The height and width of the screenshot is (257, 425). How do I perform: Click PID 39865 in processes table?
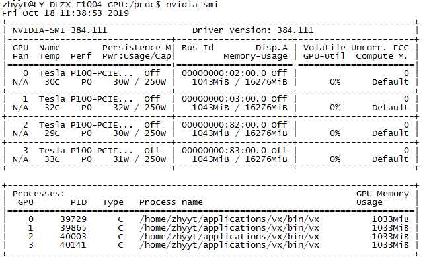[73, 227]
